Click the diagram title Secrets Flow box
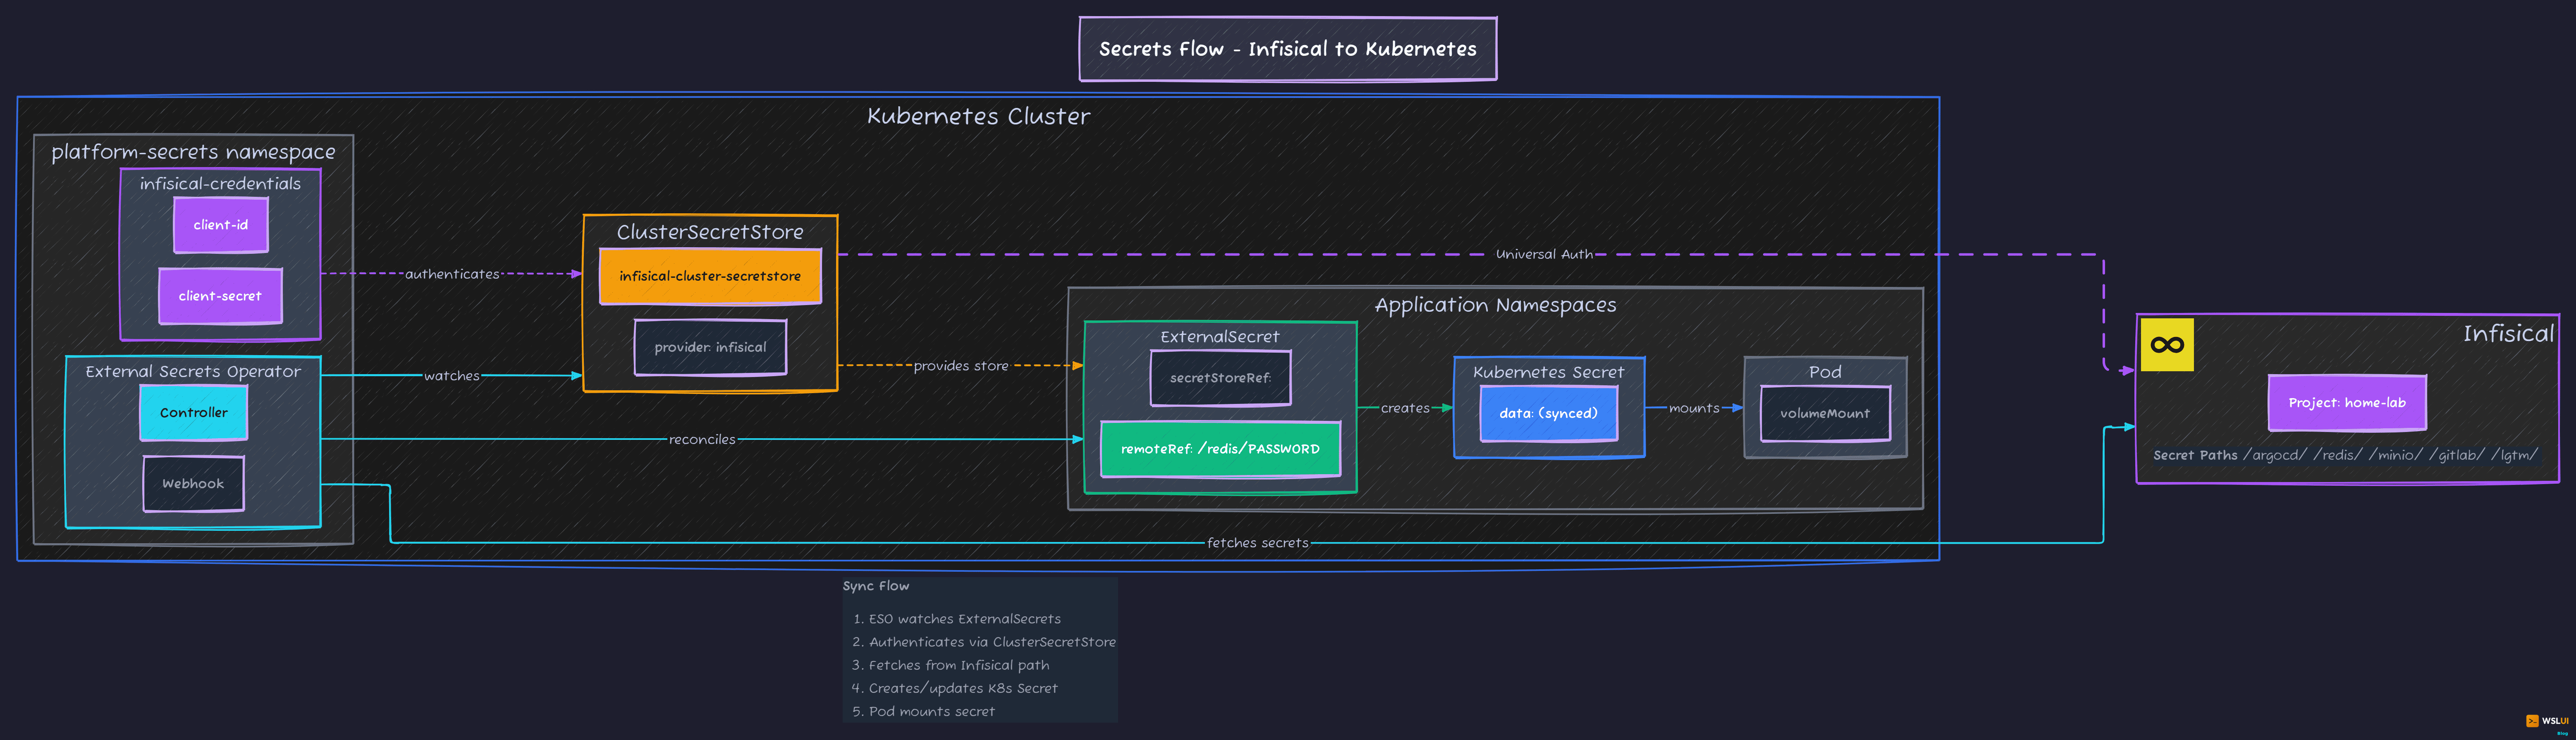Image resolution: width=2576 pixels, height=740 pixels. [1288, 49]
